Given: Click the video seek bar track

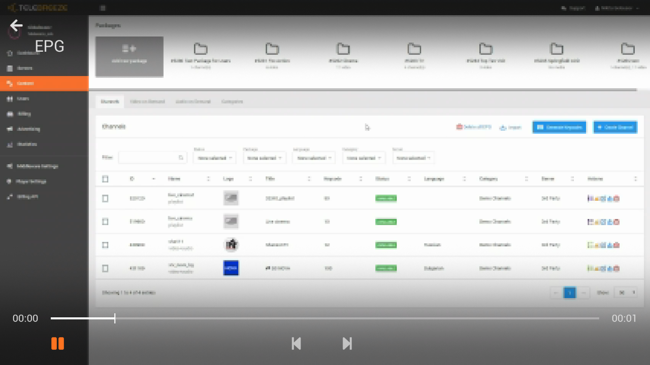Looking at the screenshot, I should (x=325, y=318).
